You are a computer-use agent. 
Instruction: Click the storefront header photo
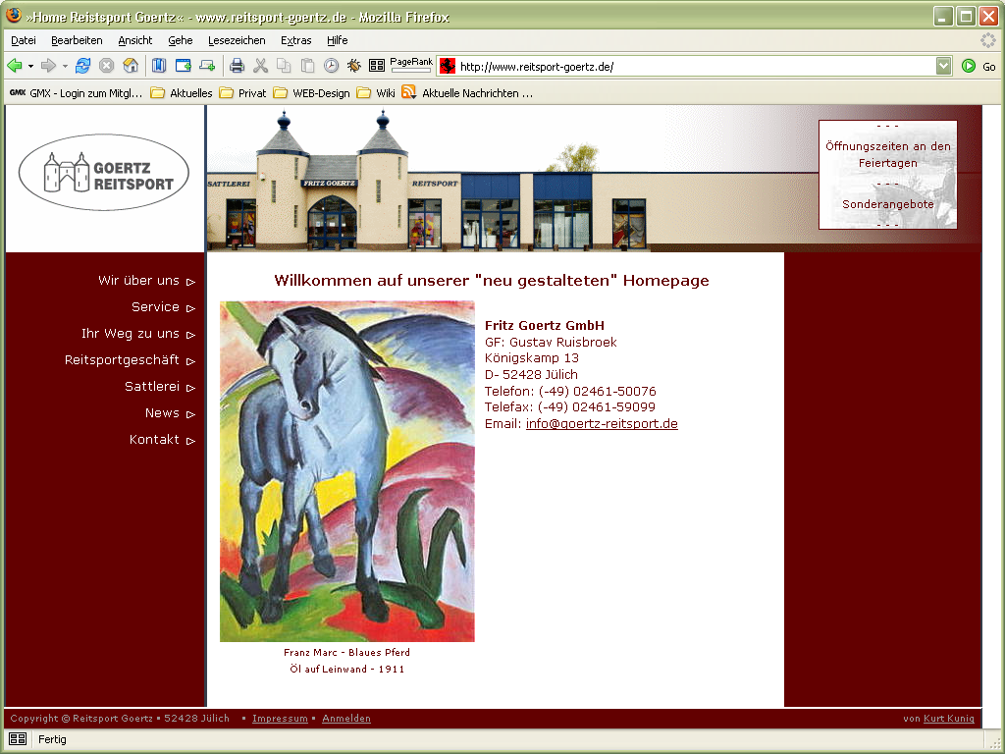coord(511,179)
